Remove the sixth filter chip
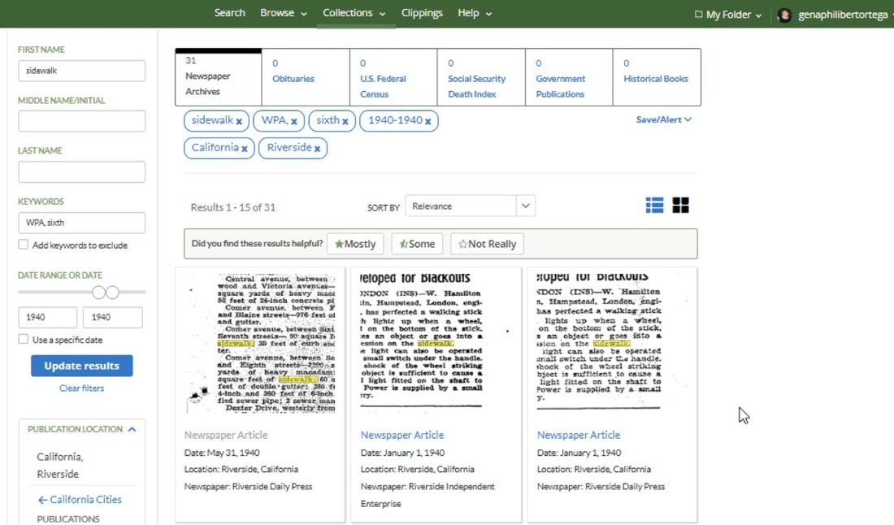Image resolution: width=894 pixels, height=525 pixels. coord(345,121)
